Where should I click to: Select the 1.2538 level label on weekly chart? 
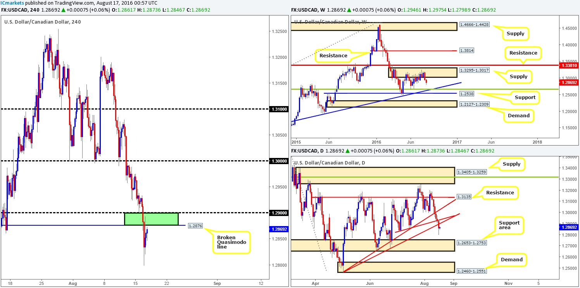[468, 94]
